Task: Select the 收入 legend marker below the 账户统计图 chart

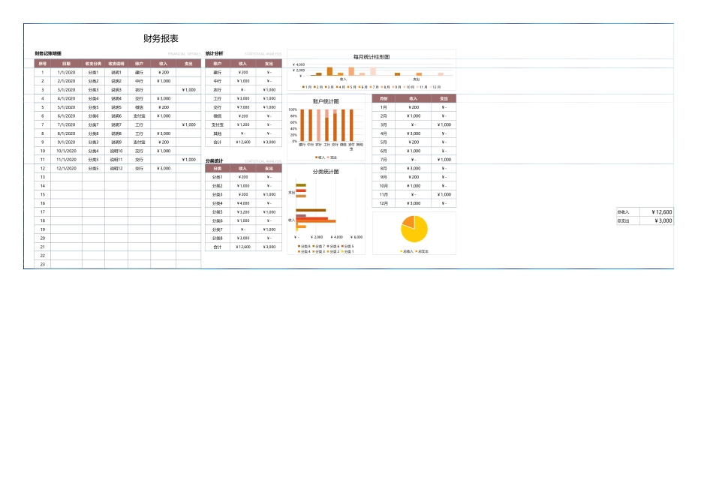Action: pyautogui.click(x=317, y=157)
